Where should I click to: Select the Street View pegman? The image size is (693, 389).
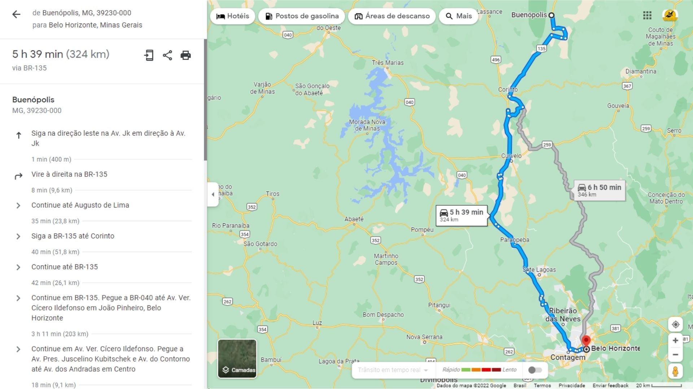click(x=676, y=371)
